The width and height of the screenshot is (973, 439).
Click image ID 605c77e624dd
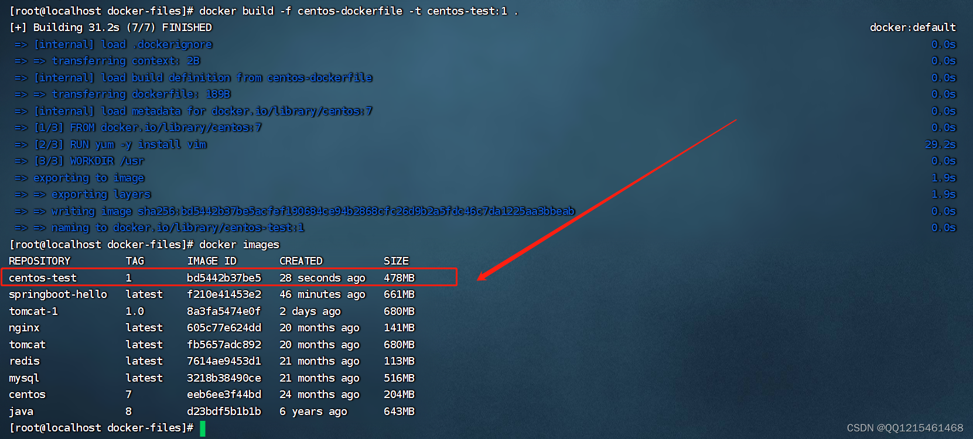click(224, 328)
